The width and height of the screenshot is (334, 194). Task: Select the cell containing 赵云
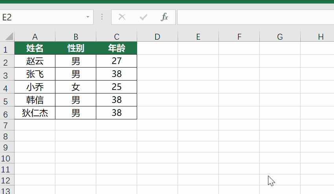pyautogui.click(x=35, y=61)
